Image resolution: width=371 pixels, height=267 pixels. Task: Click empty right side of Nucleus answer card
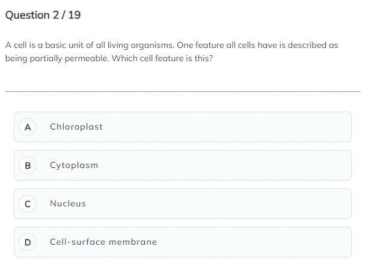coord(271,203)
